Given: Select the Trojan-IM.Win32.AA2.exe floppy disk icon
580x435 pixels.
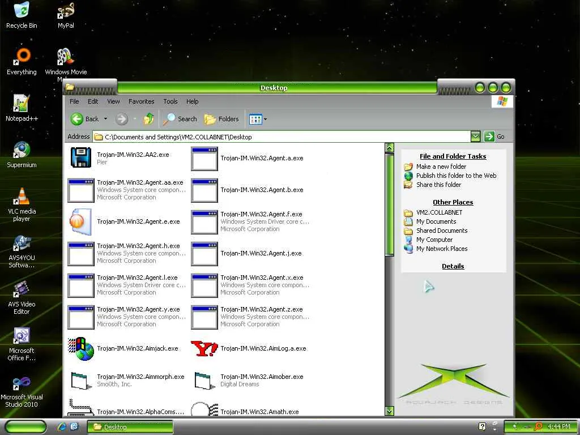Looking at the screenshot, I should 80,157.
